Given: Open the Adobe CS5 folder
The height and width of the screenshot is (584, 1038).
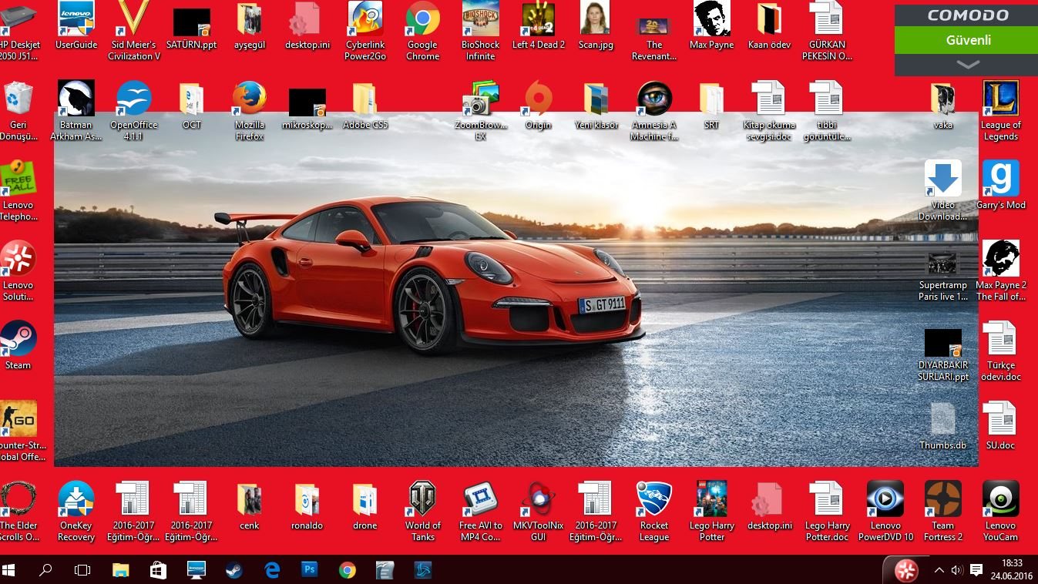Looking at the screenshot, I should [x=365, y=105].
